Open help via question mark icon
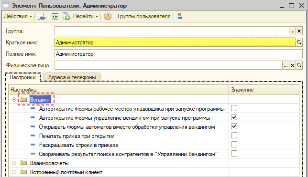Image resolution: width=308 pixels, height=177 pixels. tap(108, 16)
